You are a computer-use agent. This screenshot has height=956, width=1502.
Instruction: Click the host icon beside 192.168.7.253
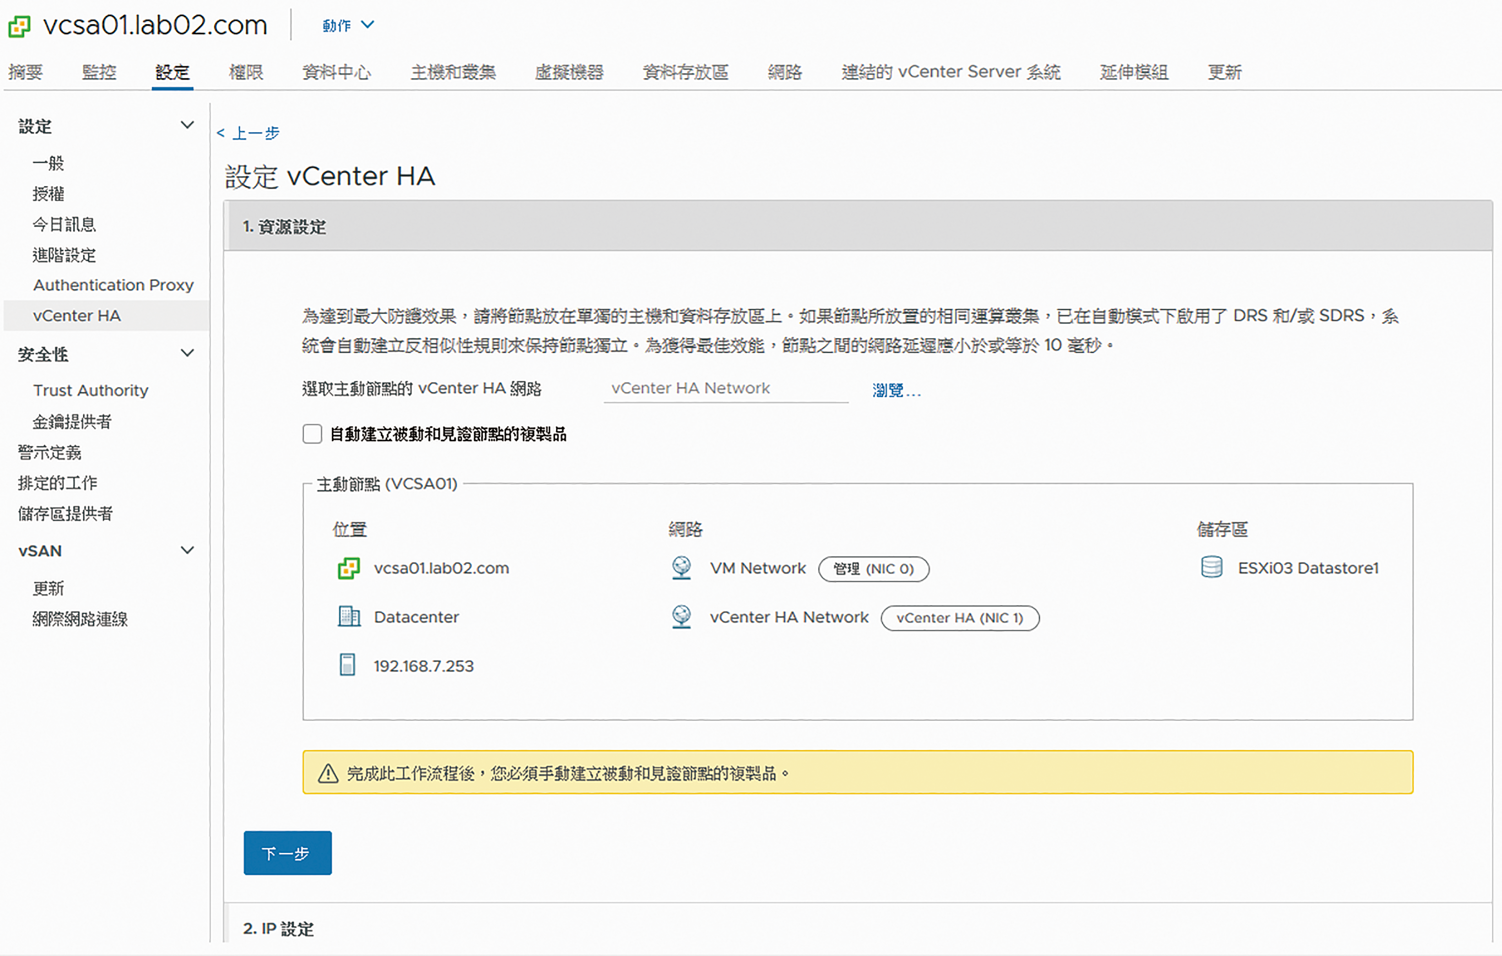point(347,665)
